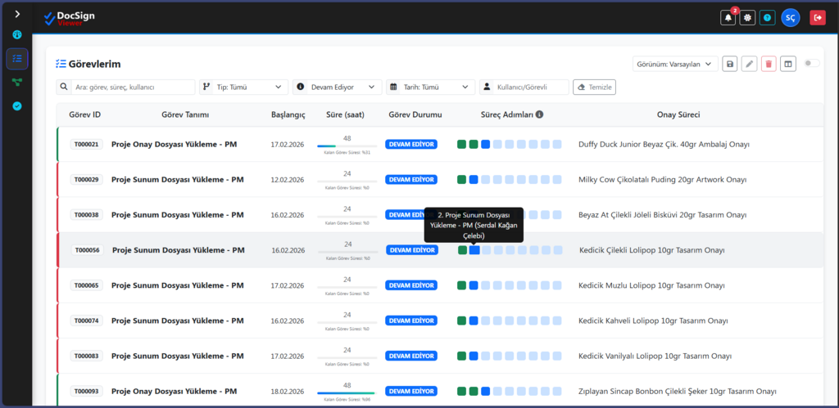Open the dashboard icon in sidebar
The image size is (839, 408).
[x=17, y=35]
